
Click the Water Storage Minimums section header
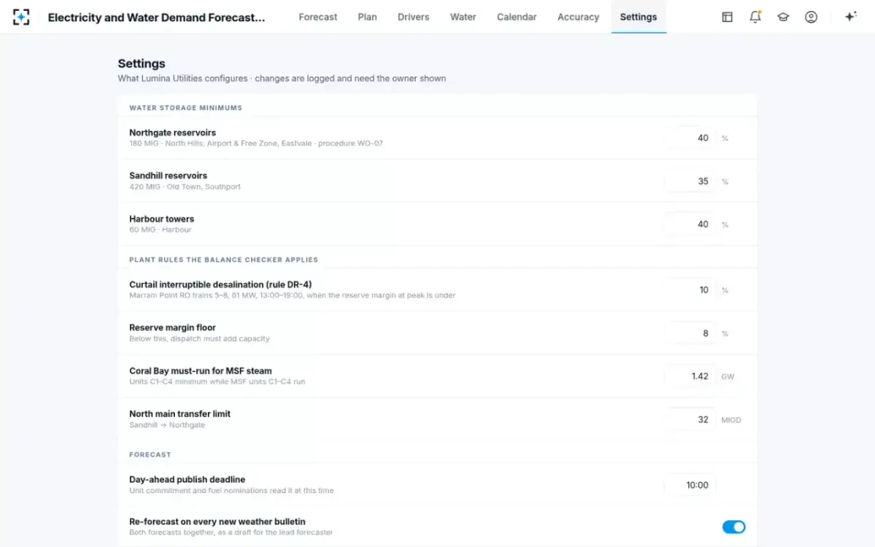point(186,108)
